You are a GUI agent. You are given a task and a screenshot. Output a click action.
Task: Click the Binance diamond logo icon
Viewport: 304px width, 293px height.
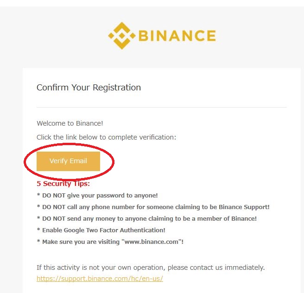pos(122,36)
